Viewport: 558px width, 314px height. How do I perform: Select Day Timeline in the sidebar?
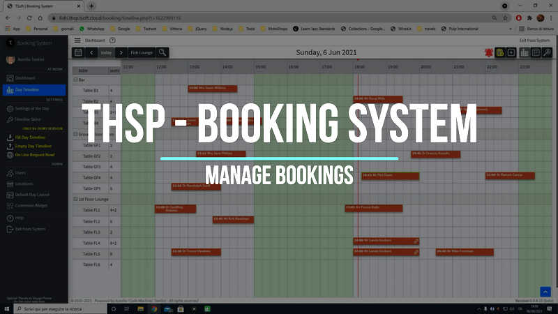28,89
